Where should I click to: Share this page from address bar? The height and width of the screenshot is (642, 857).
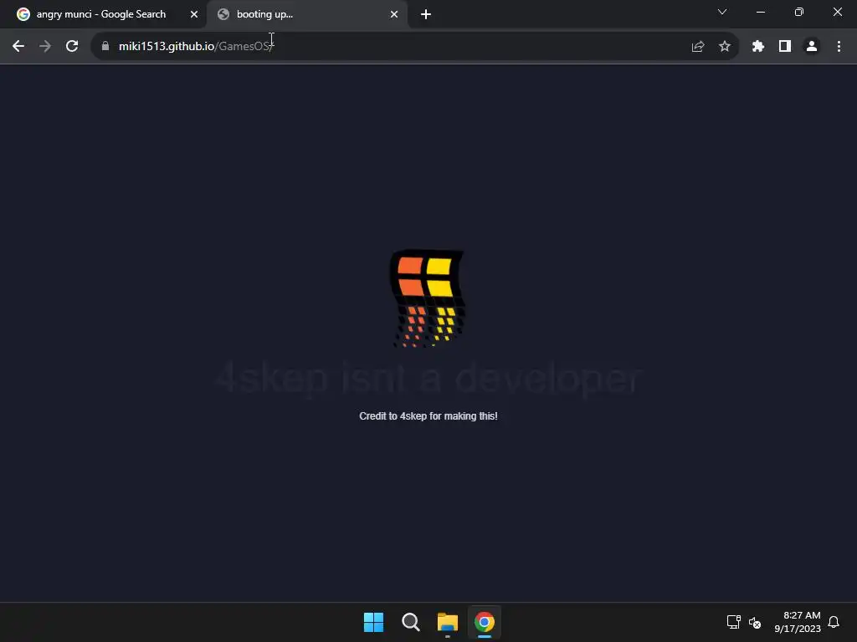698,47
